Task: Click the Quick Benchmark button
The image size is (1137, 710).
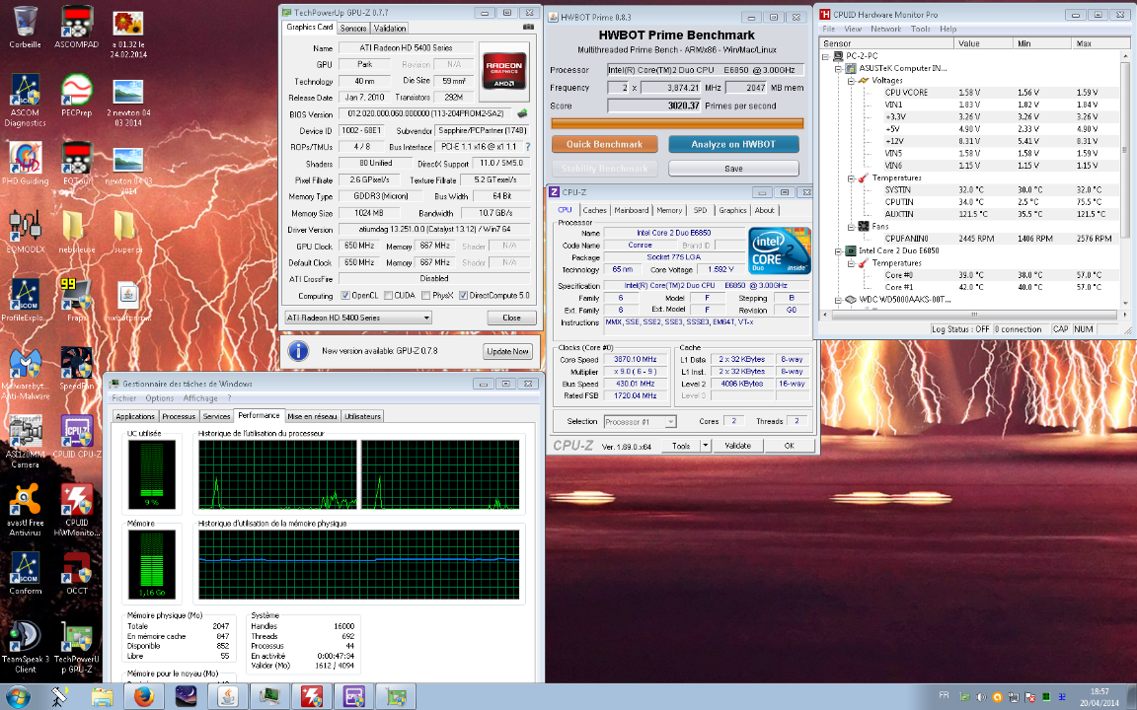Action: coord(604,144)
